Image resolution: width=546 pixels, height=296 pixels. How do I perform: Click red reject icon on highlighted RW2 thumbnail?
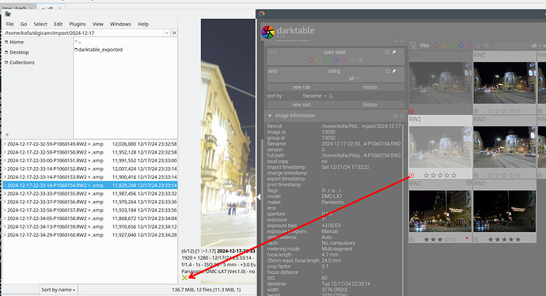point(411,176)
